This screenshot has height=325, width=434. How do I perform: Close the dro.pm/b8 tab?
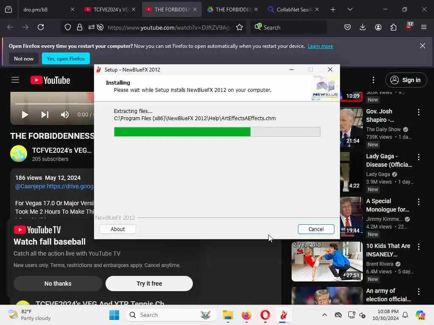[72, 9]
